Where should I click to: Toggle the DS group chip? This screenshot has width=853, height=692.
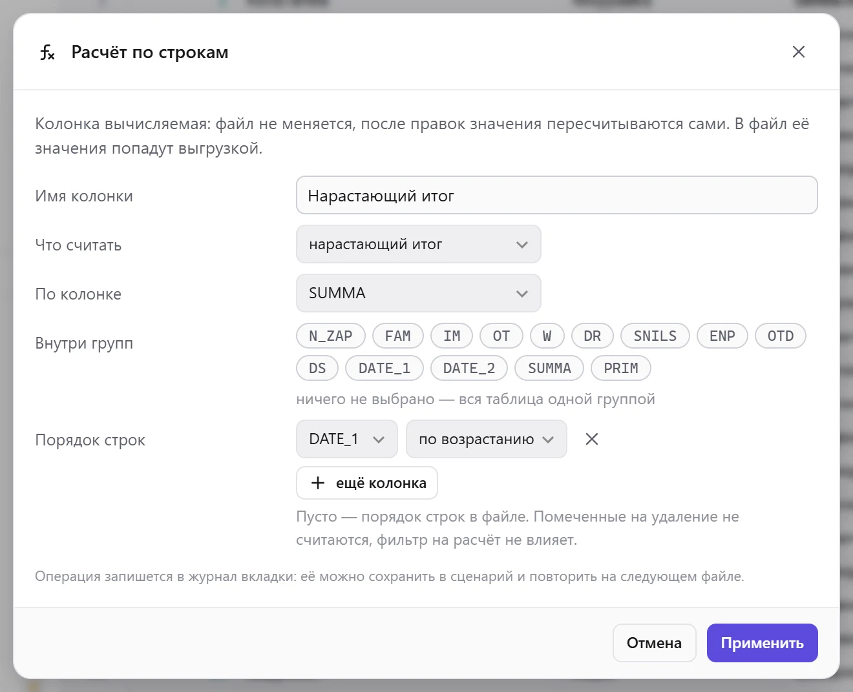(317, 368)
